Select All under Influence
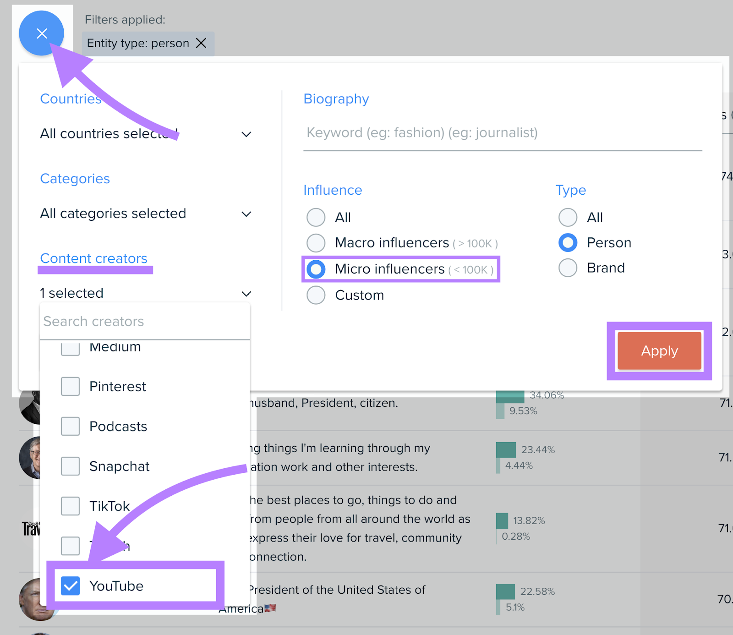The width and height of the screenshot is (733, 635). (x=316, y=217)
